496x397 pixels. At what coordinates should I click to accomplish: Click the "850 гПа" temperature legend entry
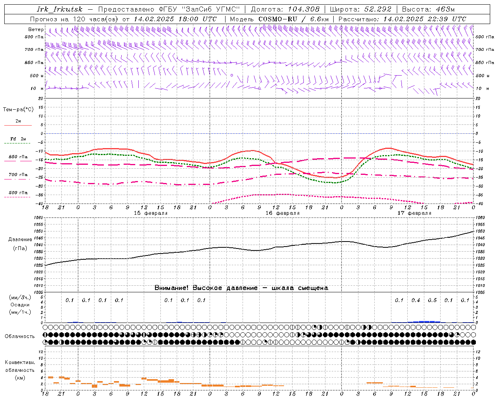tap(18, 157)
